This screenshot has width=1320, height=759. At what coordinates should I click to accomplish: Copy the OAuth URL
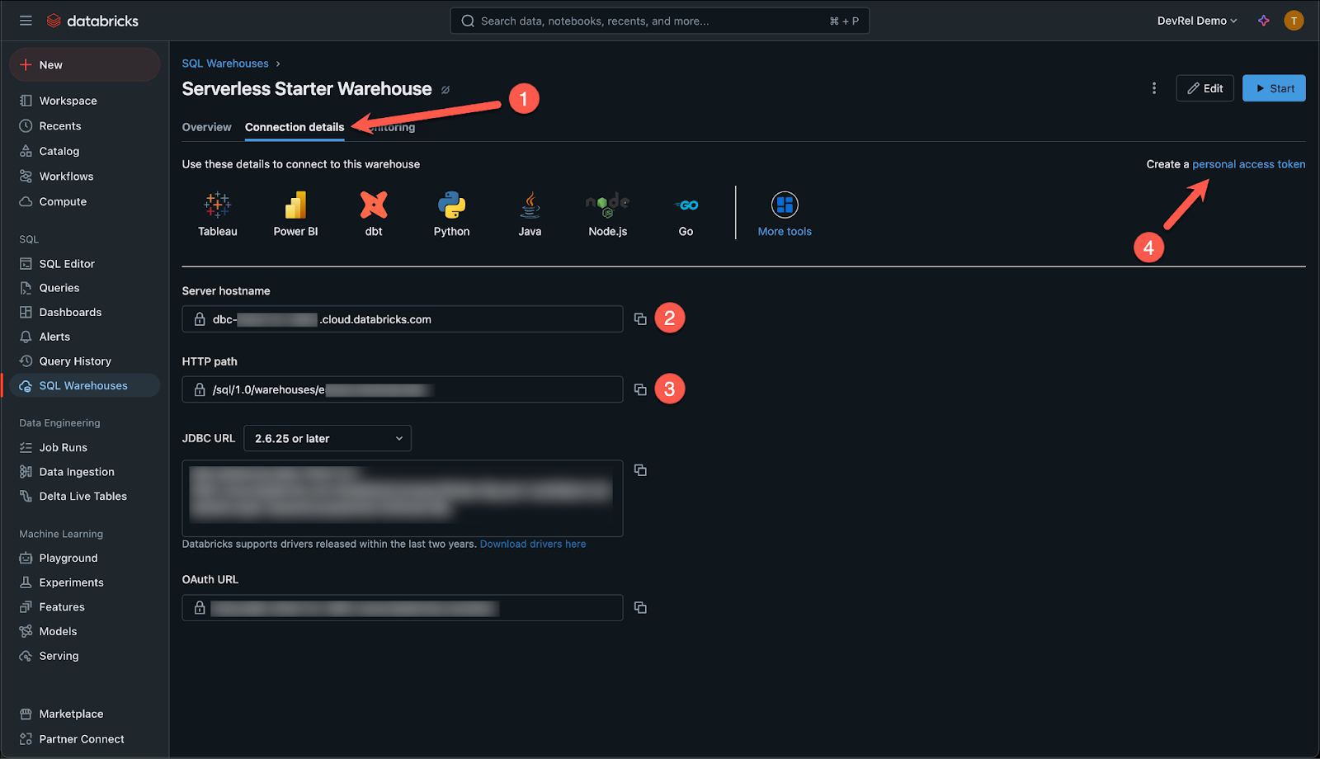(640, 608)
